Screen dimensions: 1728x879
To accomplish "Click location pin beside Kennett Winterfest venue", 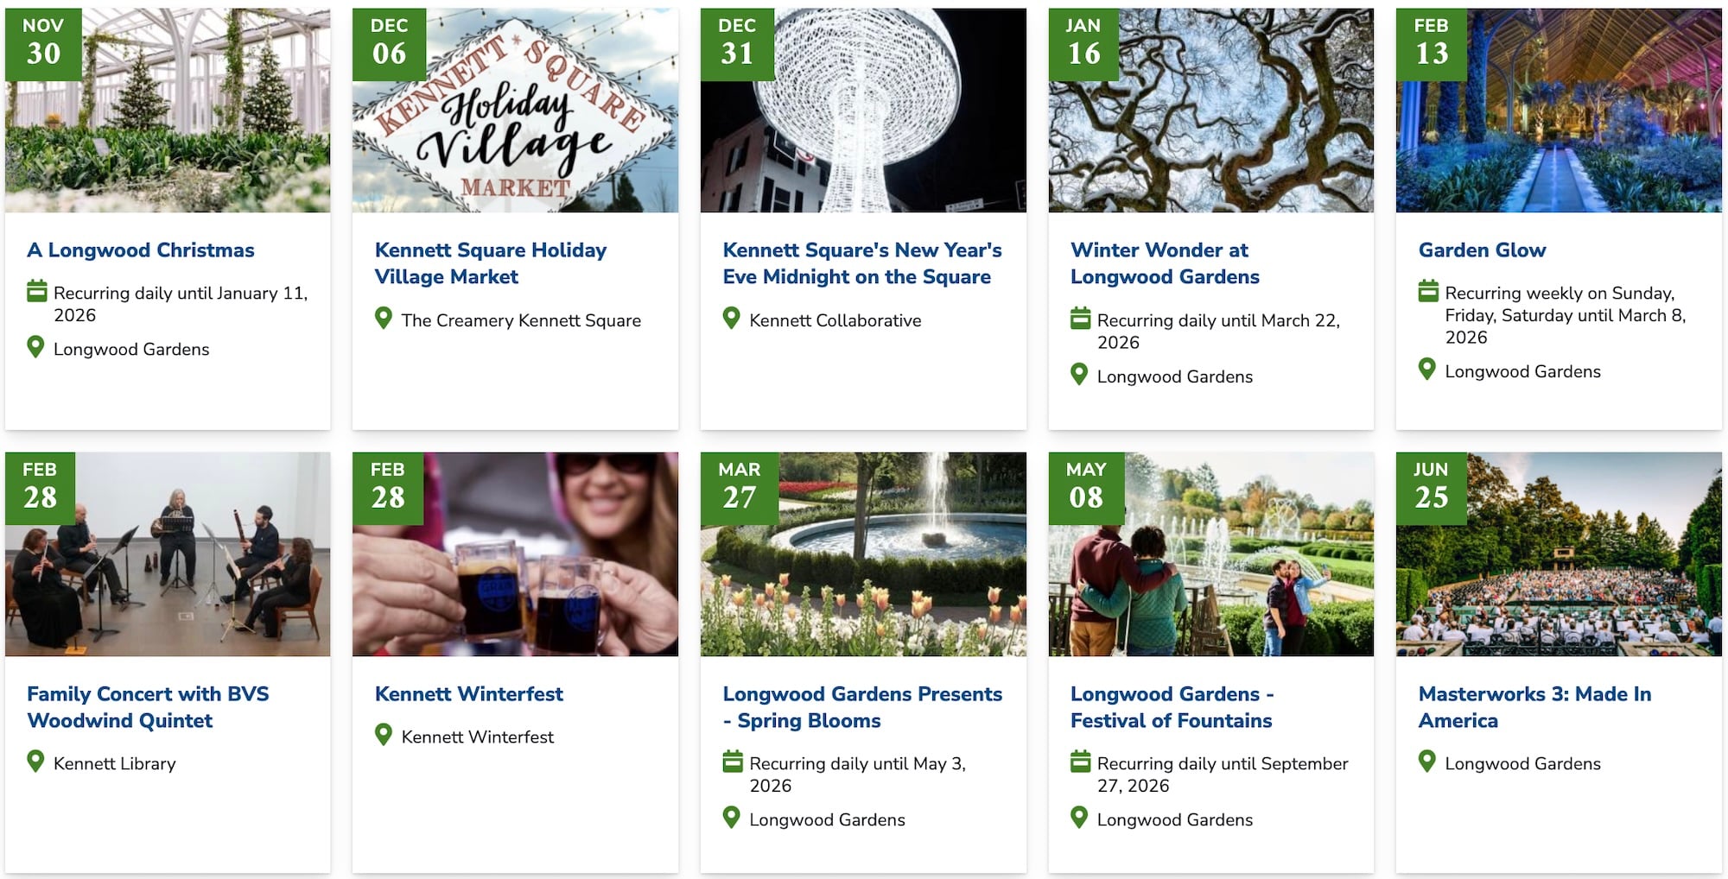I will click(x=384, y=735).
